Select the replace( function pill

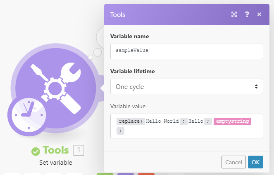131,121
